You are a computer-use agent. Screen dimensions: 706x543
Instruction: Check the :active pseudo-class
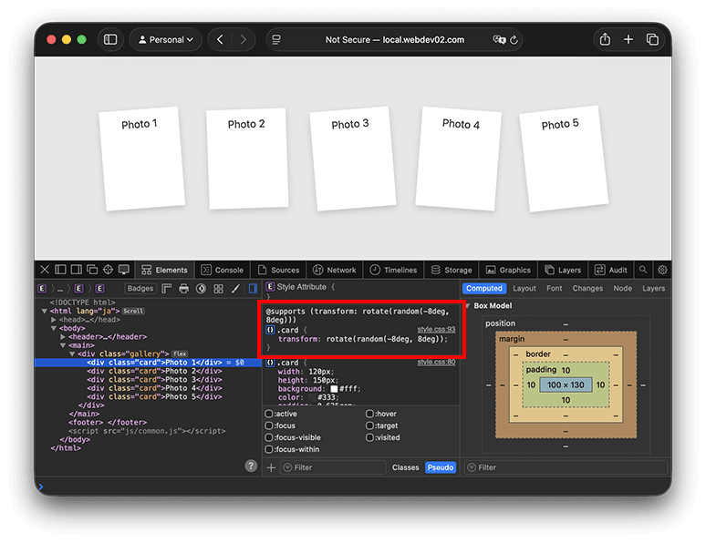coord(269,414)
